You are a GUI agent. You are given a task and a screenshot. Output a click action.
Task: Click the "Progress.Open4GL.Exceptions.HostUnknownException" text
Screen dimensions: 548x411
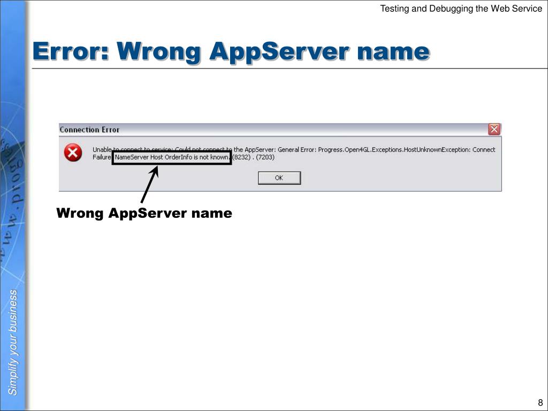394,150
